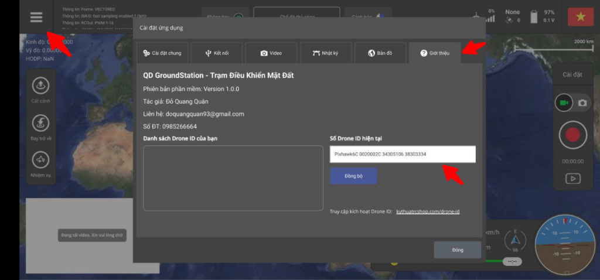
Task: Click the Vietnam flag language button
Action: [581, 17]
